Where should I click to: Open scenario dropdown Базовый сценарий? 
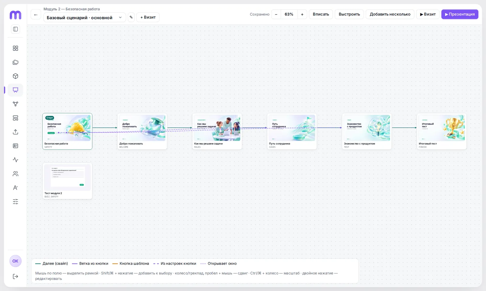coord(84,17)
